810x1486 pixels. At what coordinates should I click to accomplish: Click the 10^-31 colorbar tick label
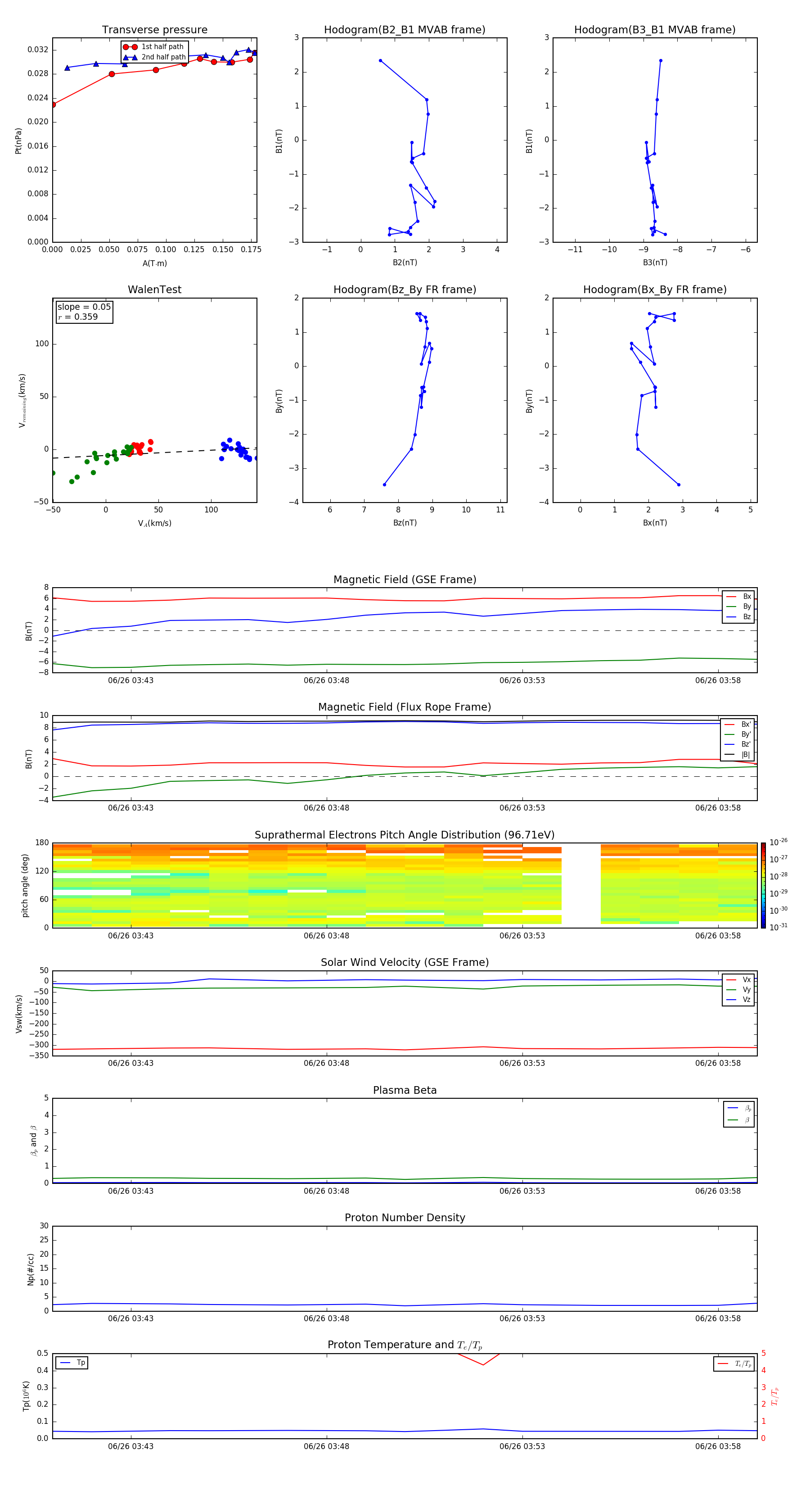pos(778,927)
